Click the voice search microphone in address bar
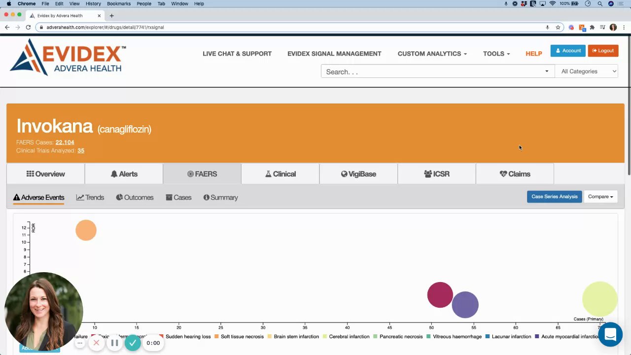 click(547, 27)
